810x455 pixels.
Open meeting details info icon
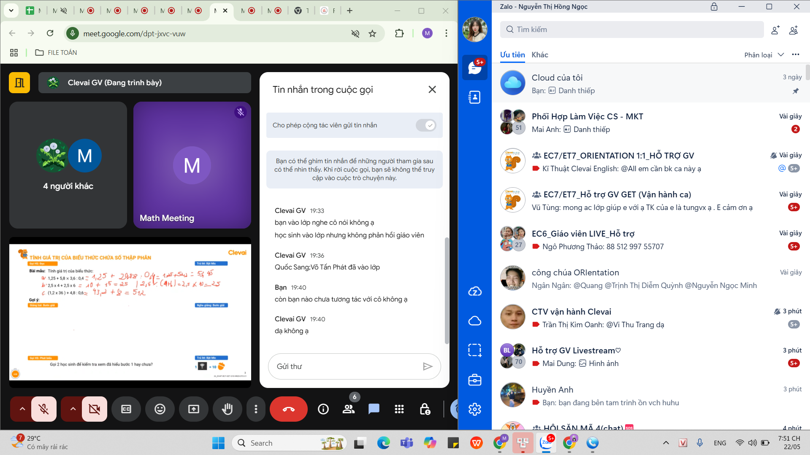click(x=323, y=409)
